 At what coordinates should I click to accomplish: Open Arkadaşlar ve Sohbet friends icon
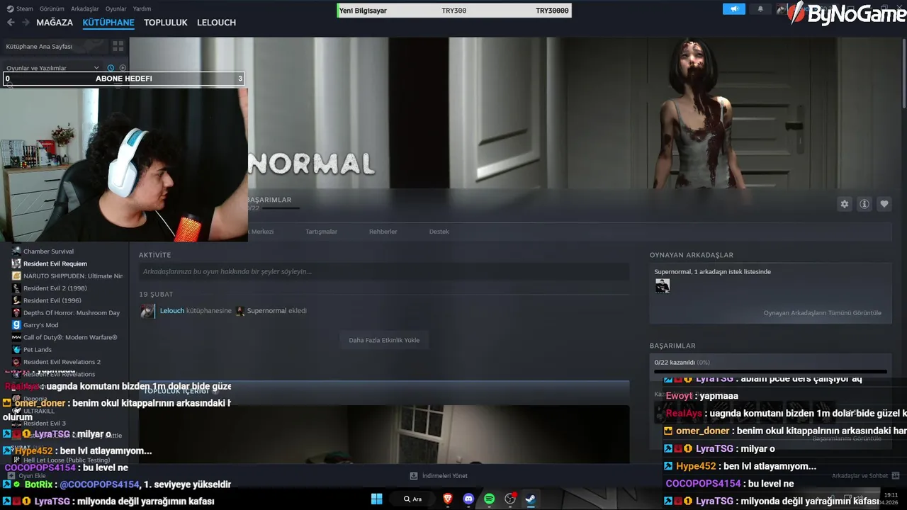pos(896,476)
